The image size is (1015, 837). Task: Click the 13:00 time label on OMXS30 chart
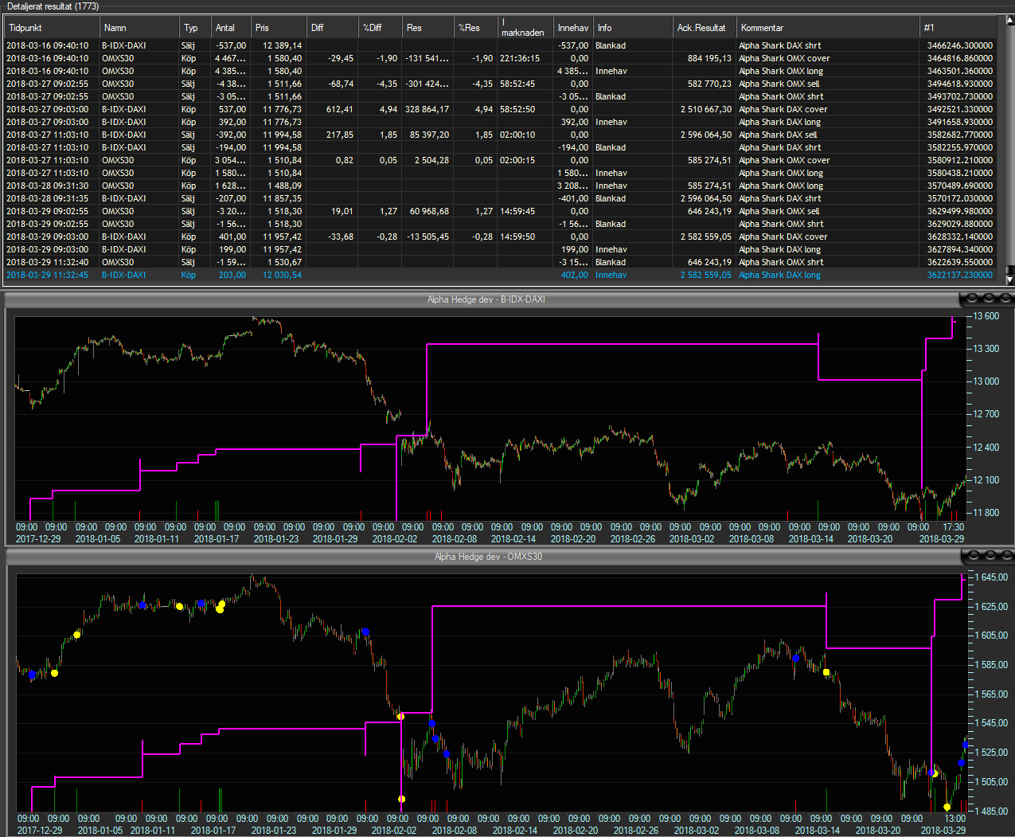coord(955,819)
